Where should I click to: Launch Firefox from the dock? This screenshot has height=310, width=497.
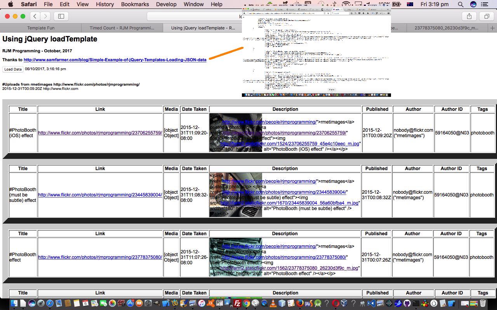(x=300, y=303)
